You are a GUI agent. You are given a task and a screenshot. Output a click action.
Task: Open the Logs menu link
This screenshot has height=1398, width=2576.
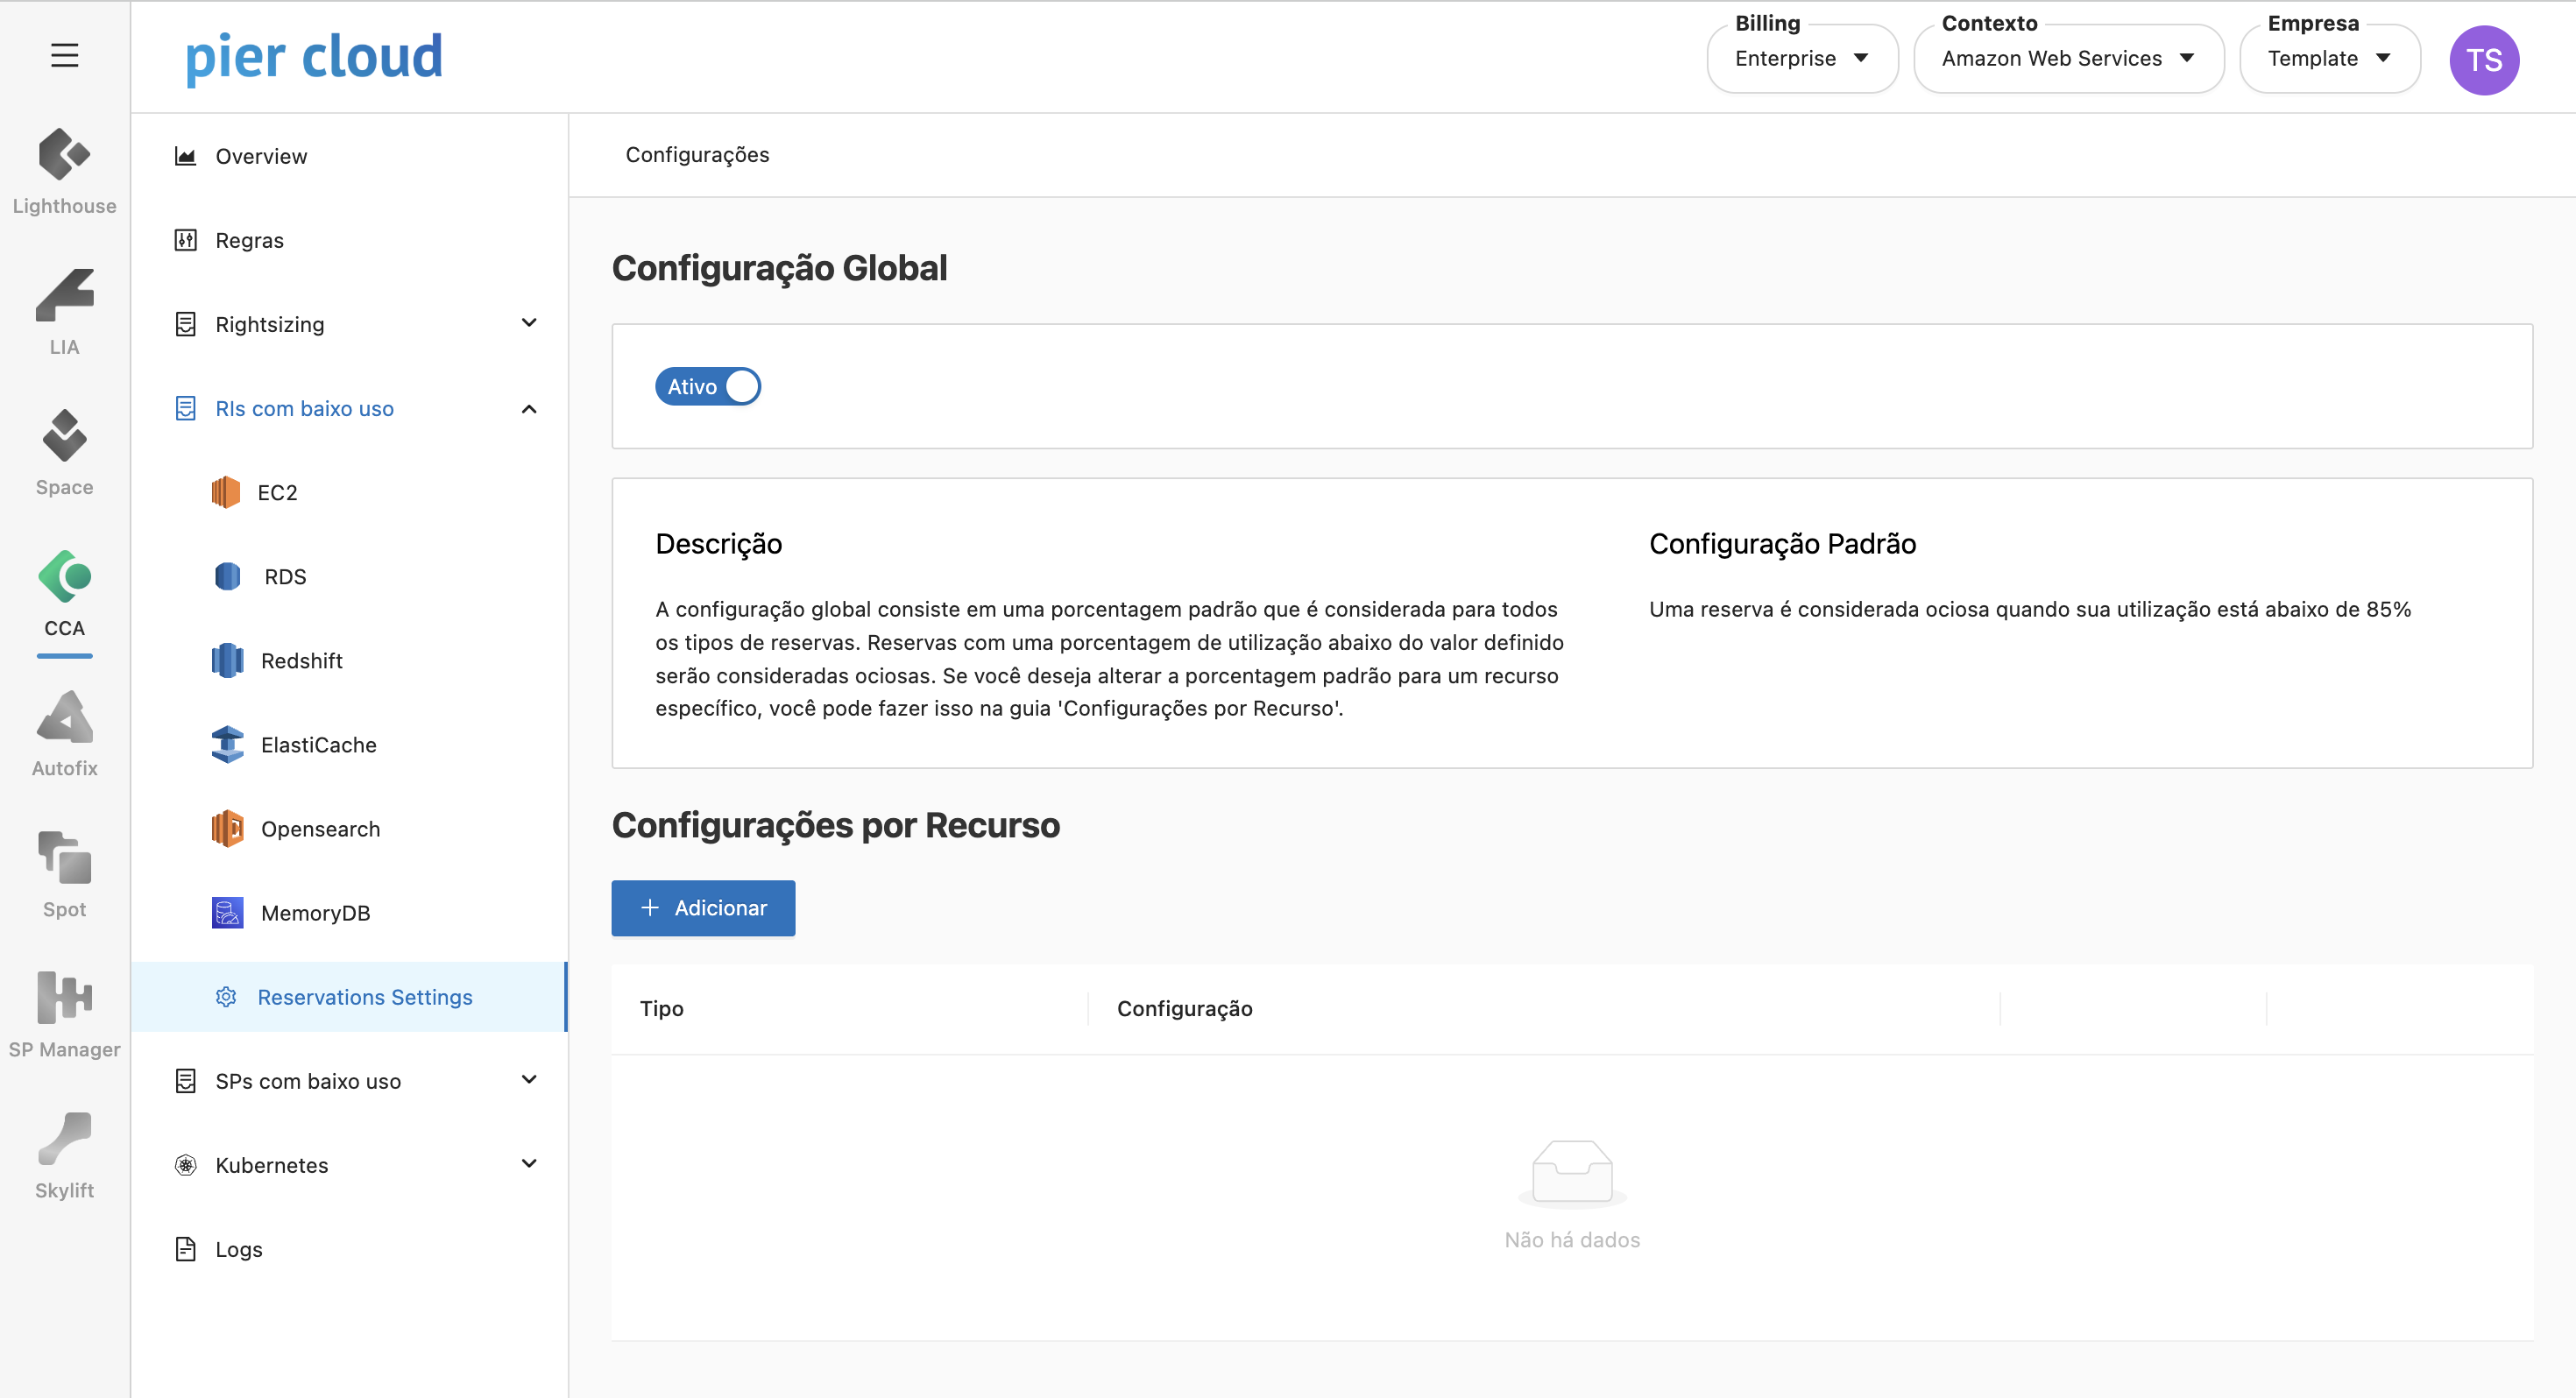pyautogui.click(x=238, y=1249)
